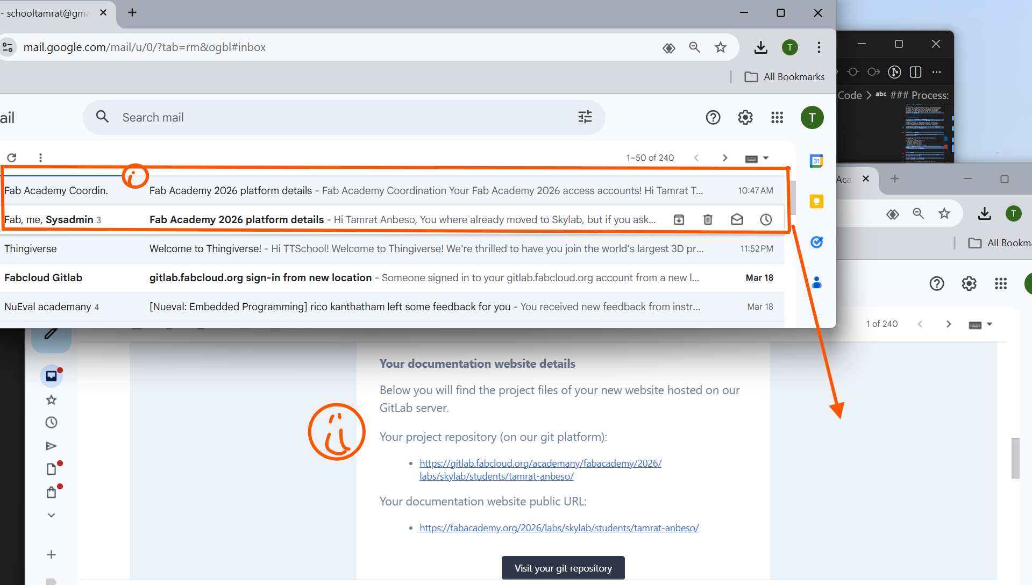The height and width of the screenshot is (585, 1032).
Task: View site information for mail.google.com
Action: (8, 47)
